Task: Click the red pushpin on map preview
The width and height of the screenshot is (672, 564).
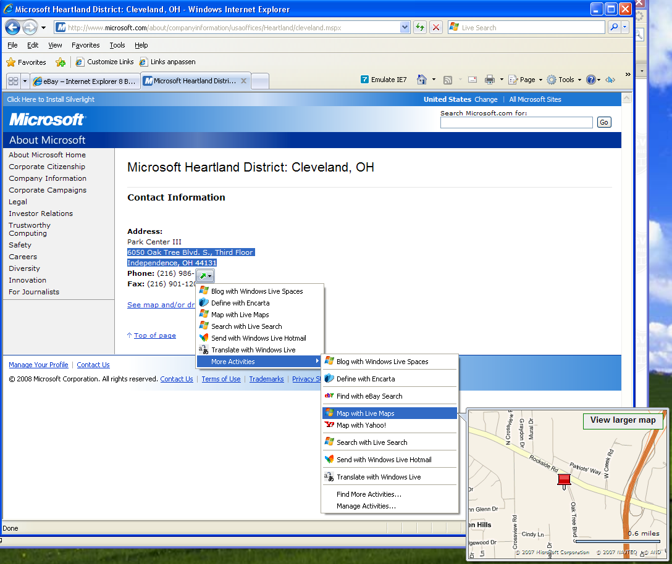Action: tap(564, 481)
